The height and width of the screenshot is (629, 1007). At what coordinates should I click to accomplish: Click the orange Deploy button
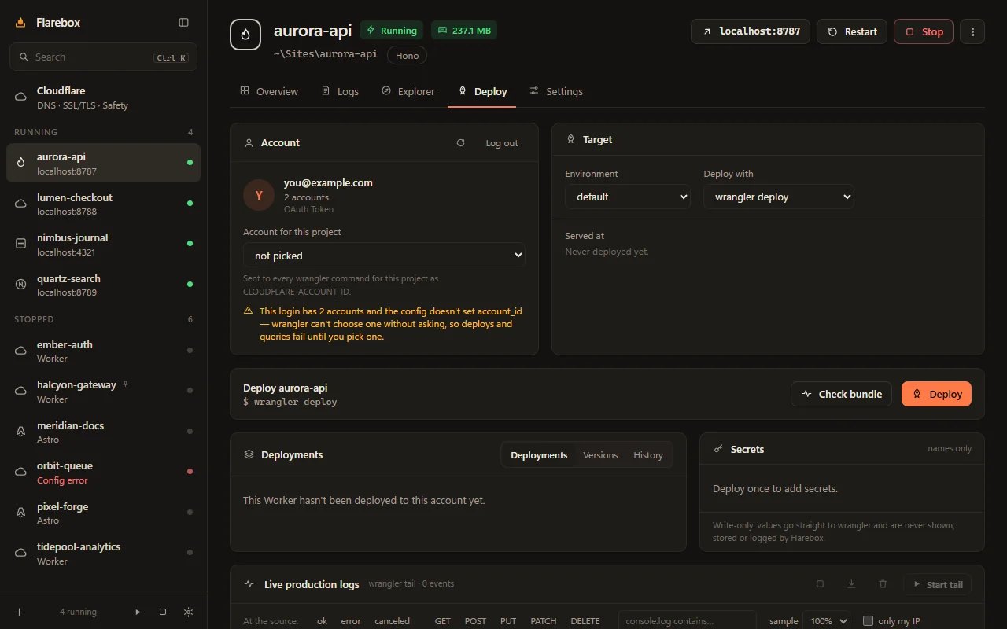936,394
